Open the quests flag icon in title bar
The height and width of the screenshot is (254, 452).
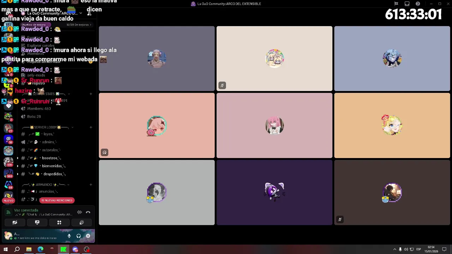coord(396,4)
